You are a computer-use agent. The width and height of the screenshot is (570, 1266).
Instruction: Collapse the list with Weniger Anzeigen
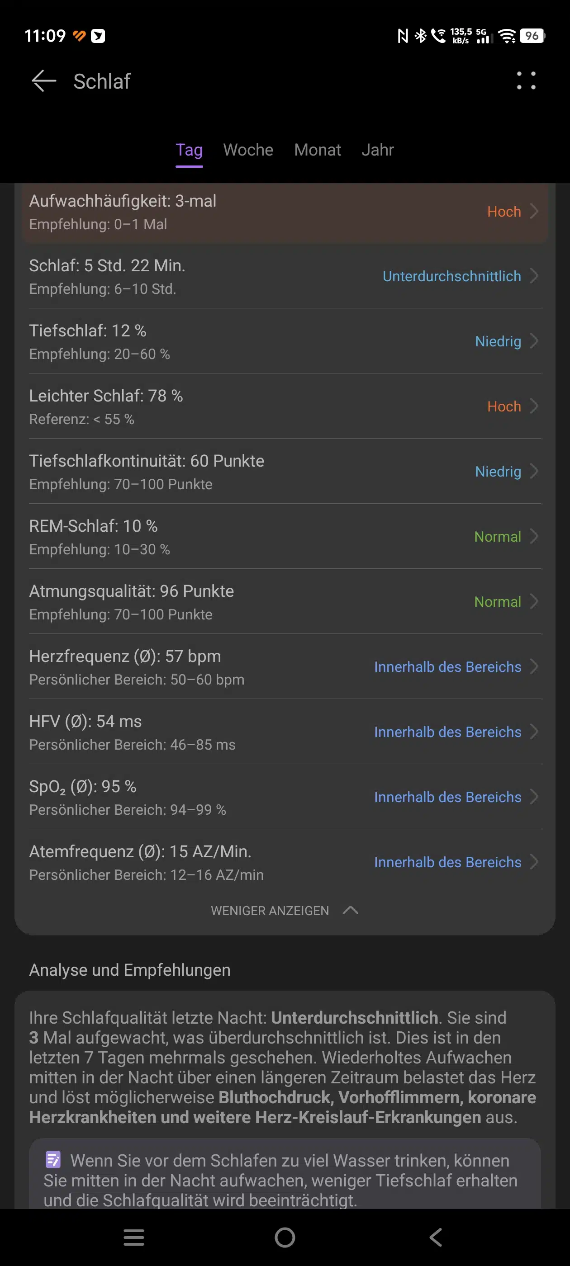click(x=284, y=911)
